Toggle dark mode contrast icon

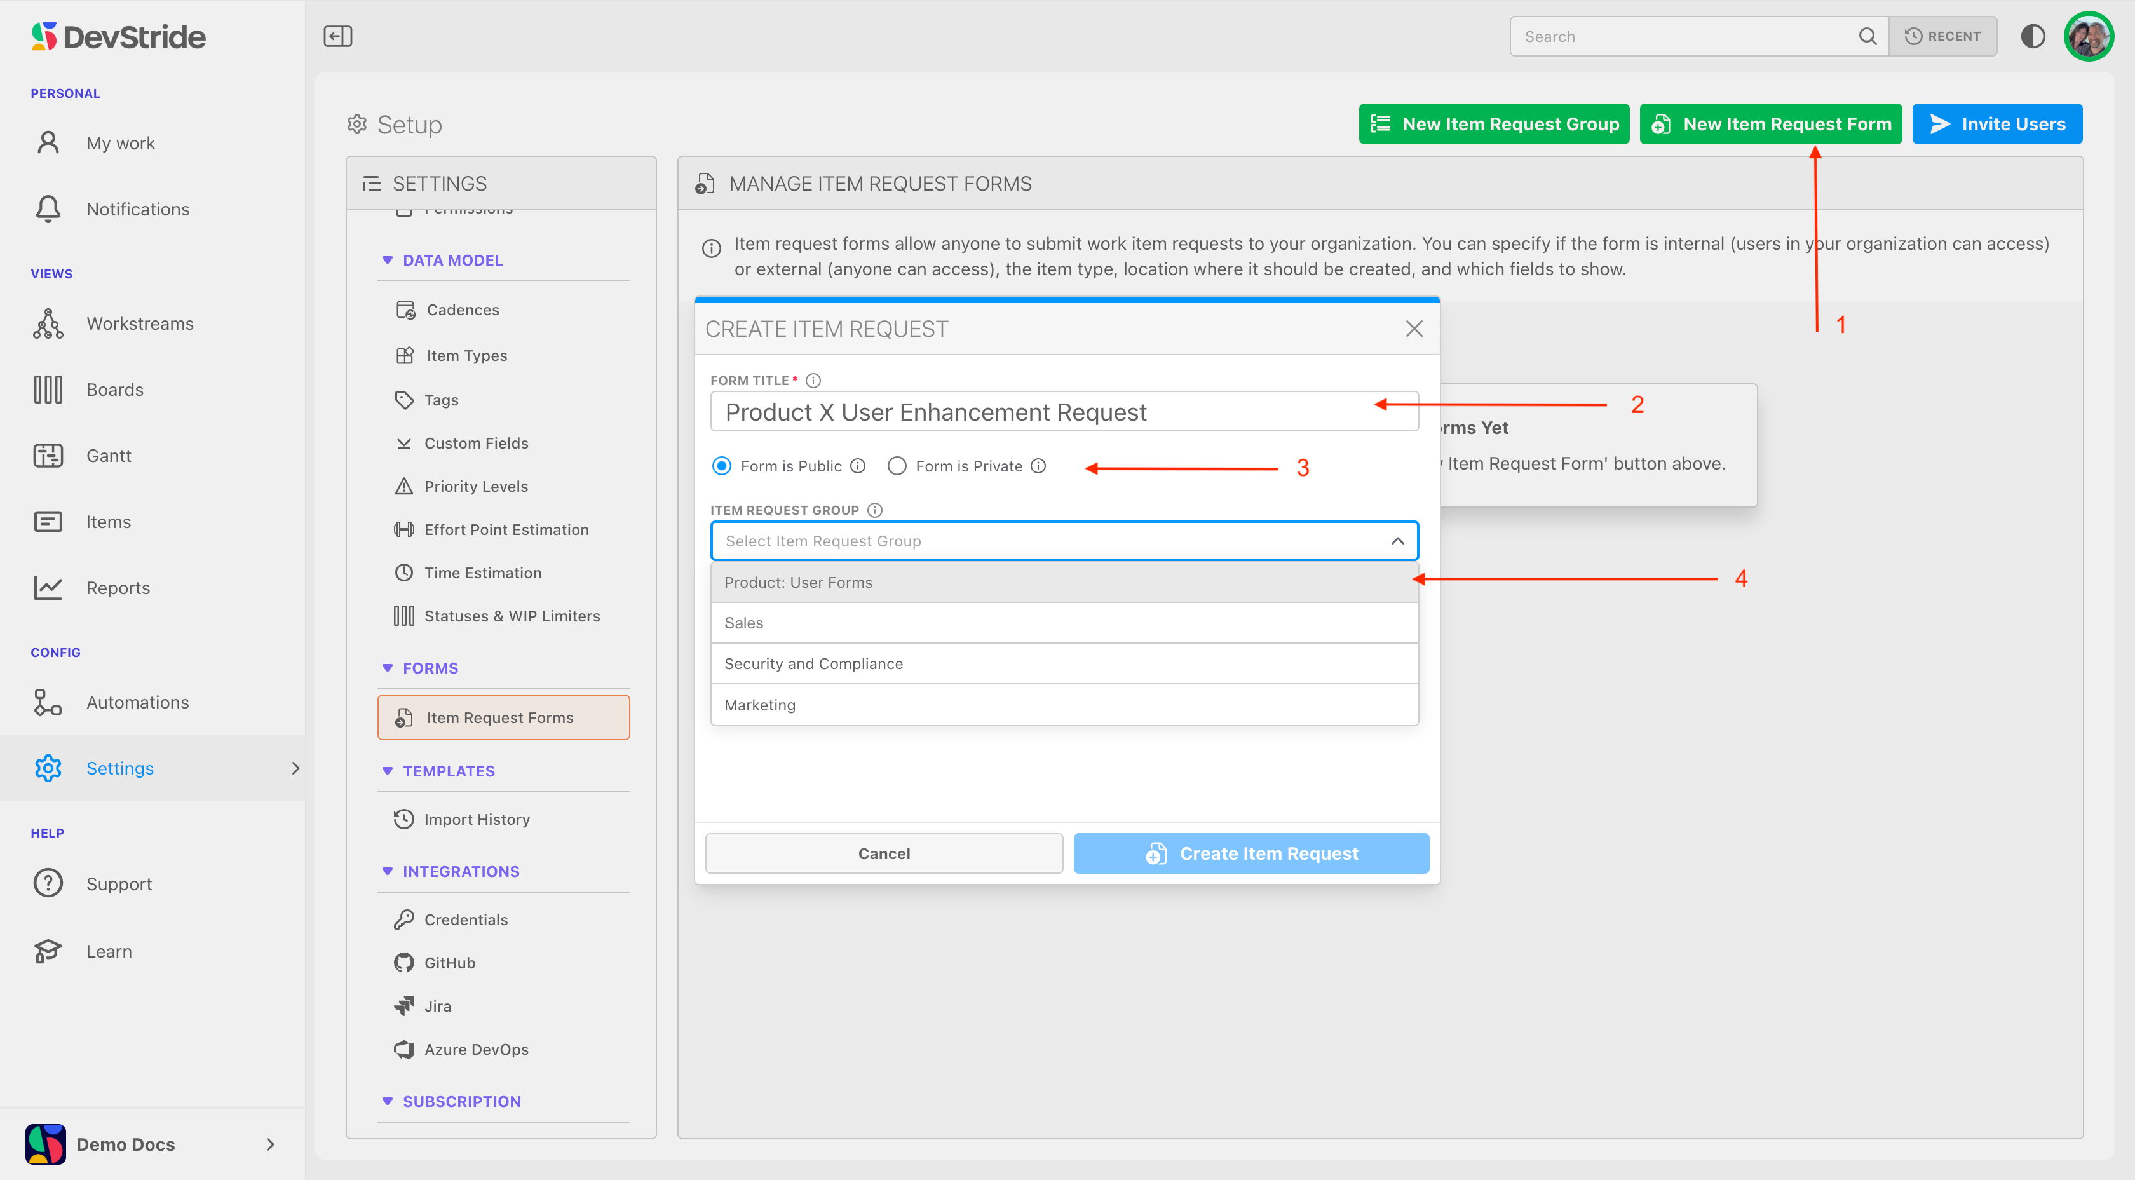[x=2032, y=36]
